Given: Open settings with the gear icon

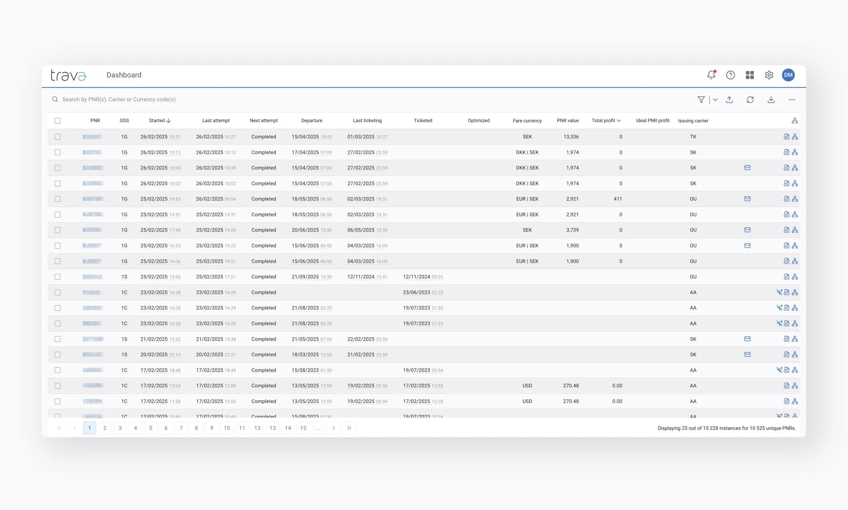Looking at the screenshot, I should click(x=769, y=75).
